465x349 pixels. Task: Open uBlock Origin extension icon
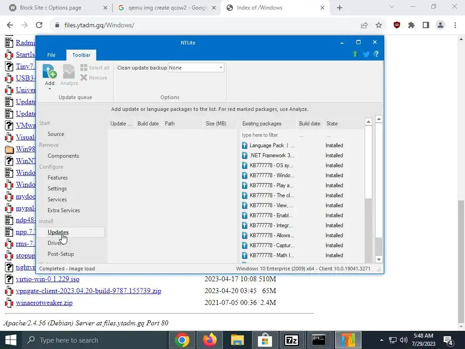[x=397, y=25]
